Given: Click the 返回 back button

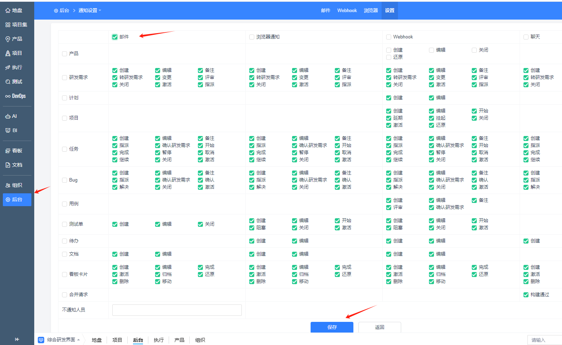Looking at the screenshot, I should pyautogui.click(x=379, y=327).
